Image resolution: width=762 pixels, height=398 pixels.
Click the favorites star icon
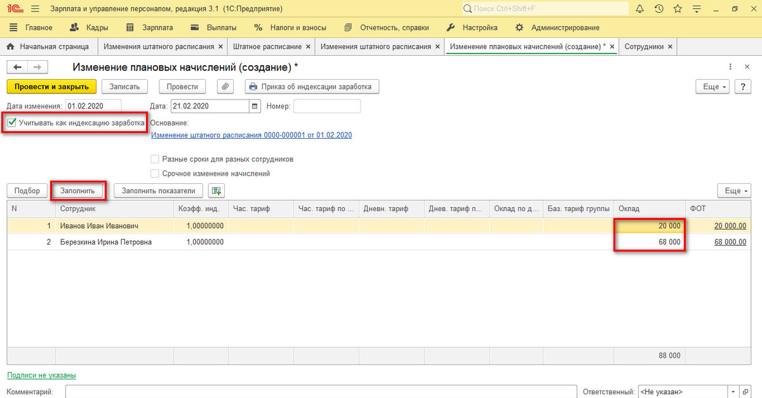[678, 9]
